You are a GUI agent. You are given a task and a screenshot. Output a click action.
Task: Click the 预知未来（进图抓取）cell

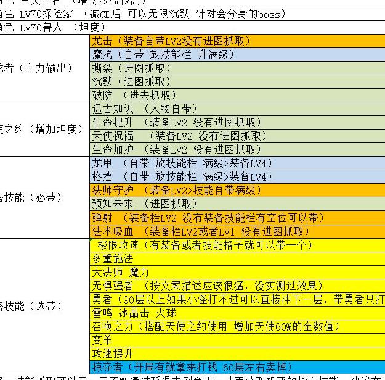coord(237,204)
